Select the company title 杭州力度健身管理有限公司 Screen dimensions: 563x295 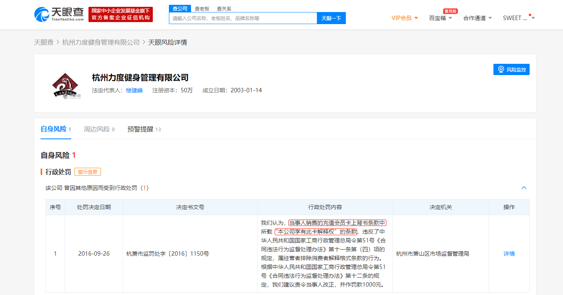pos(140,77)
